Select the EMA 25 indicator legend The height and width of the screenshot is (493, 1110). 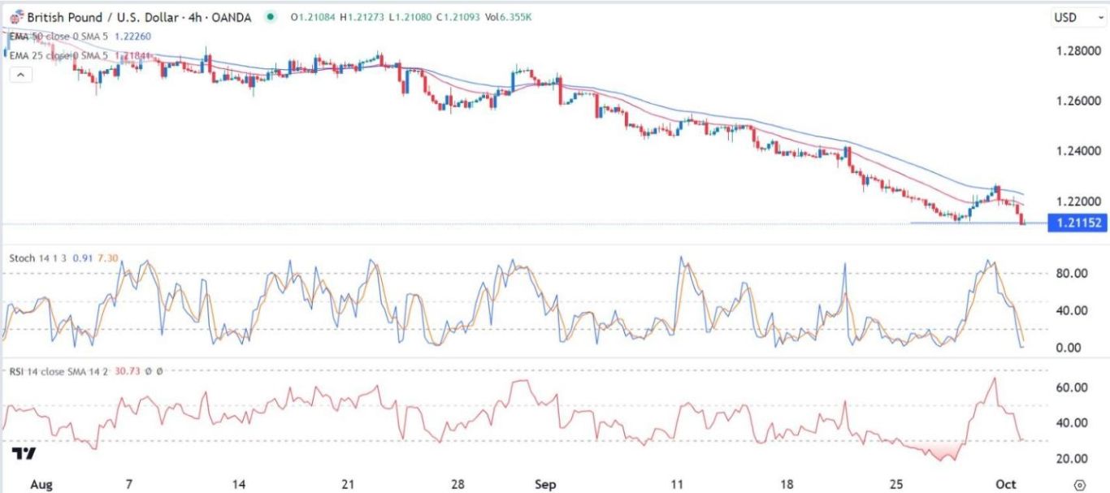(x=59, y=55)
